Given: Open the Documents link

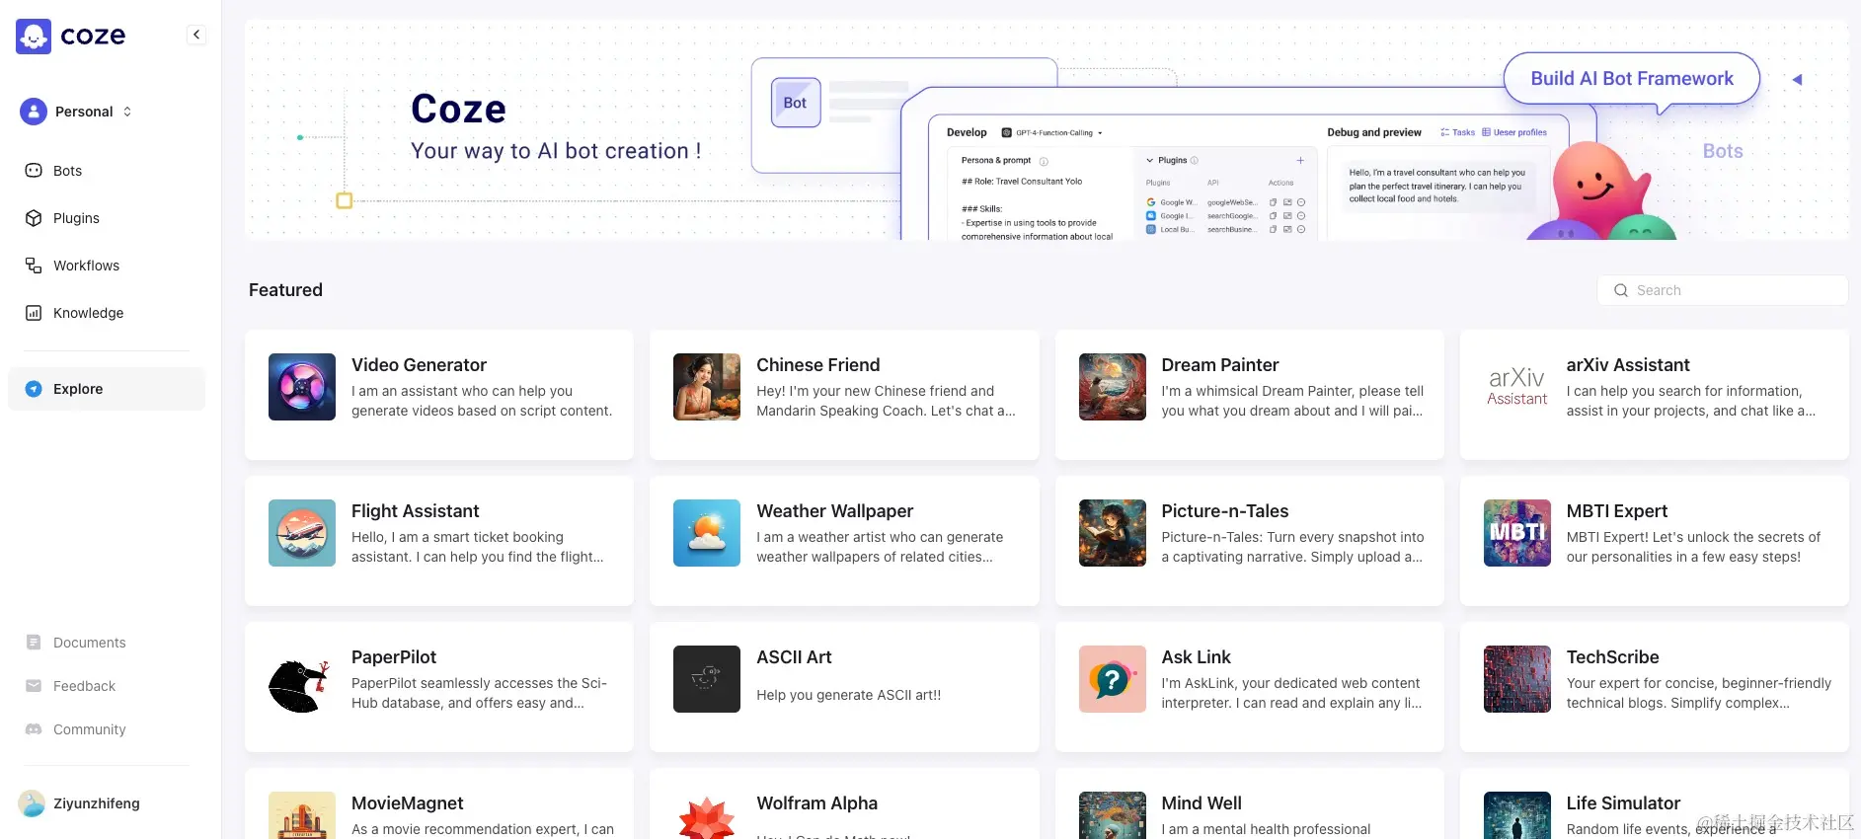Looking at the screenshot, I should (x=89, y=643).
